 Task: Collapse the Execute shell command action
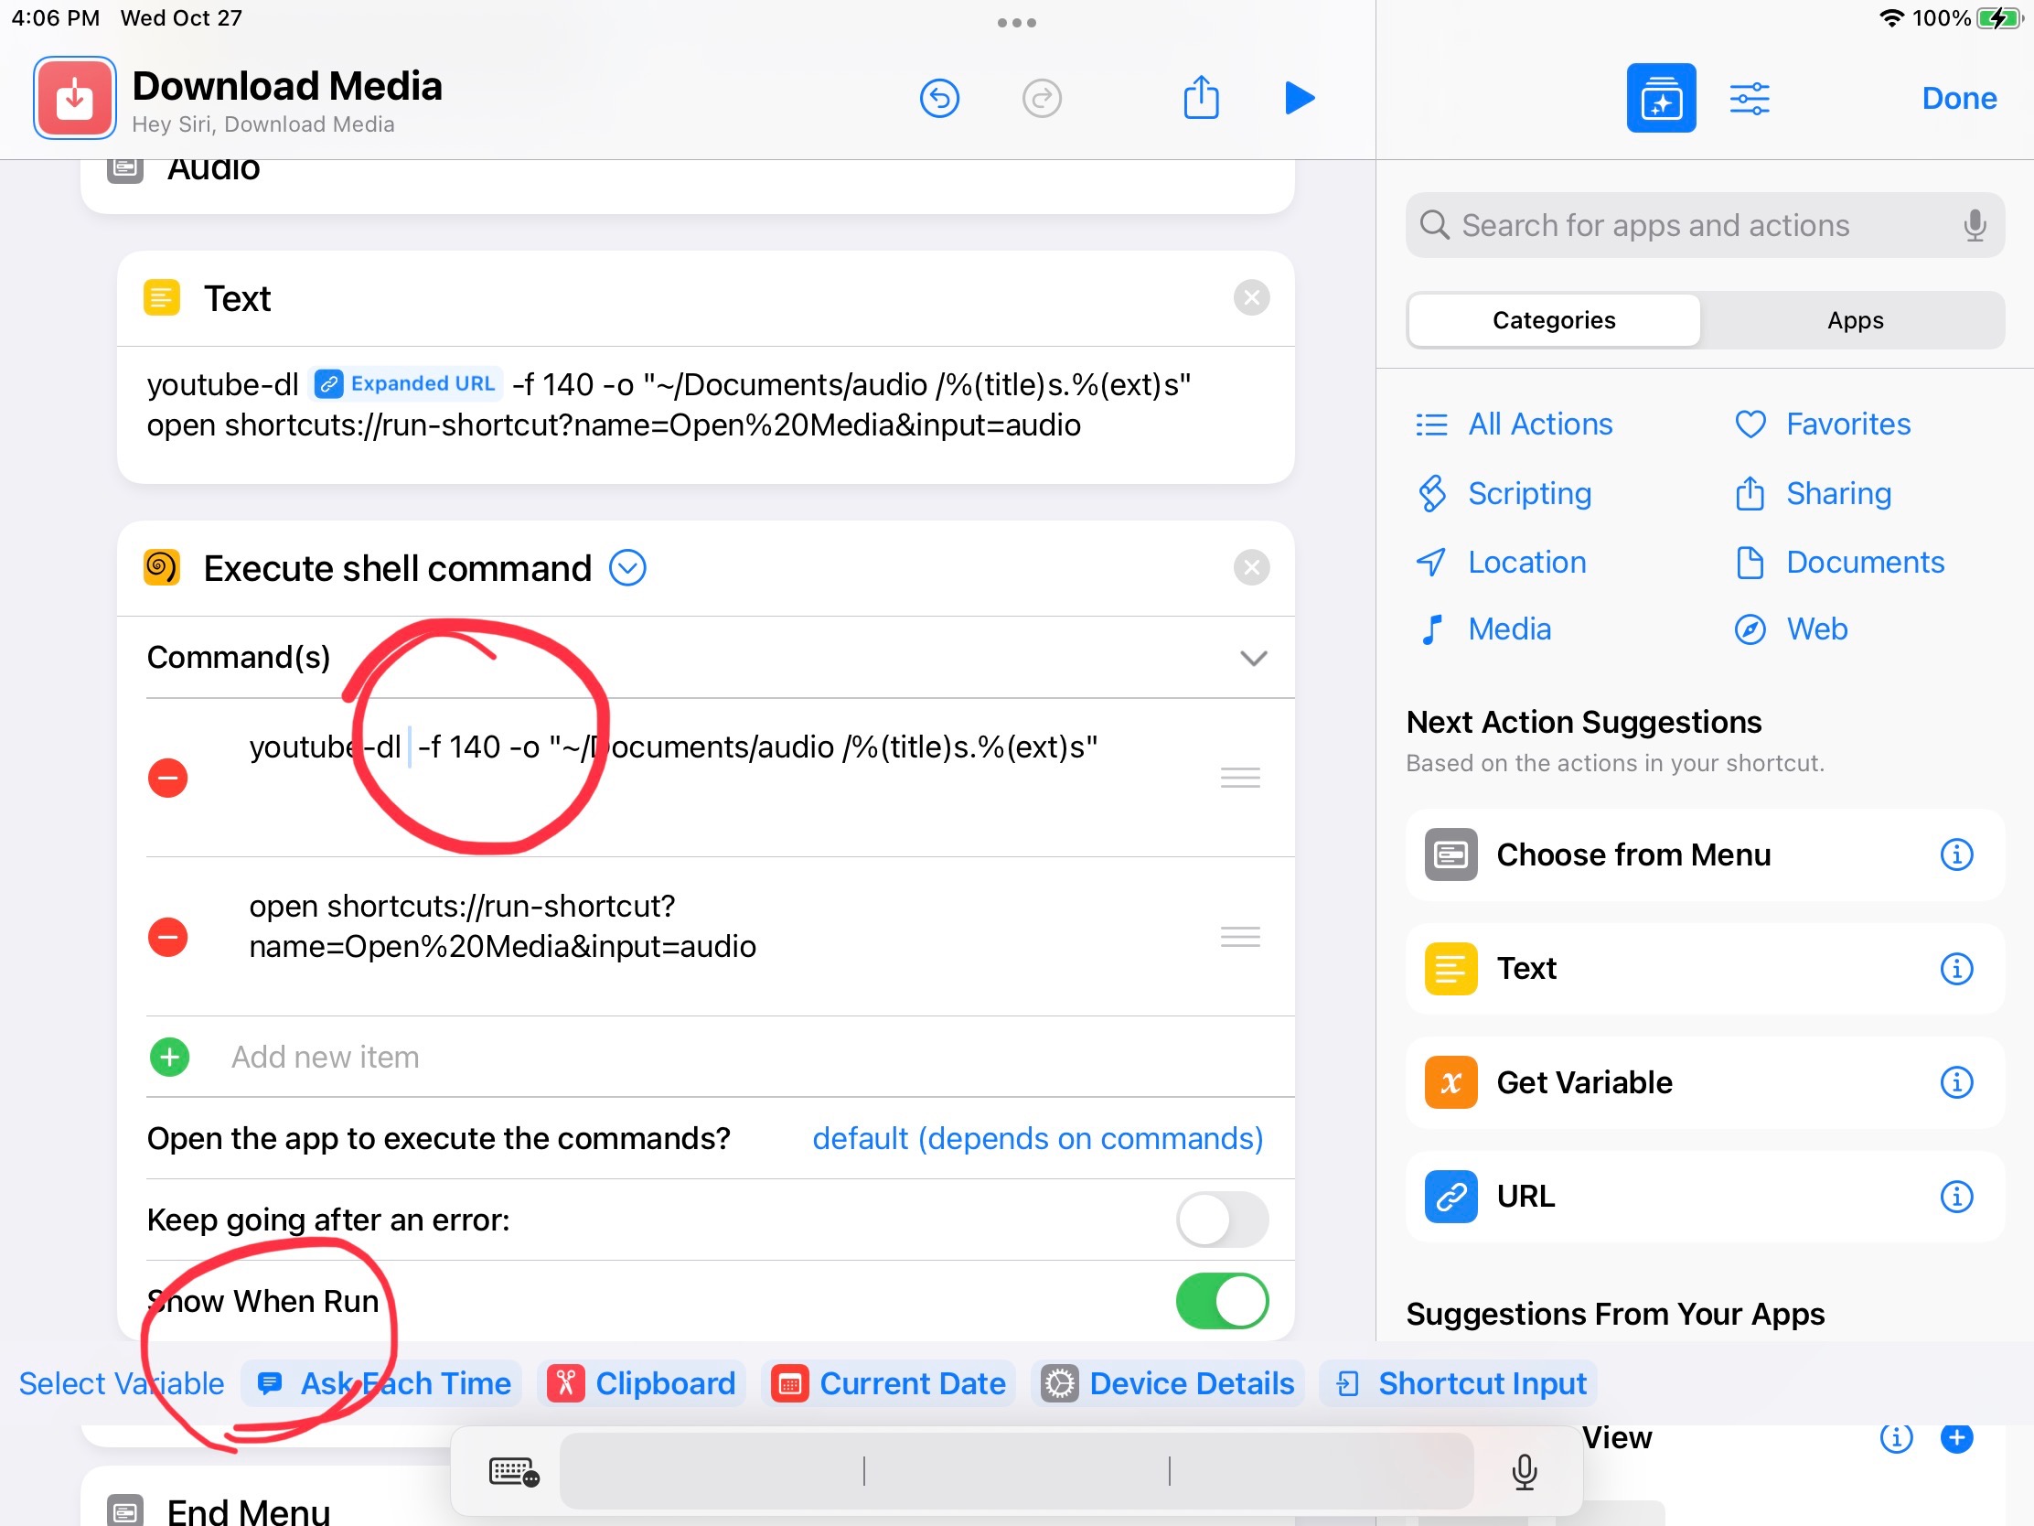pyautogui.click(x=628, y=567)
